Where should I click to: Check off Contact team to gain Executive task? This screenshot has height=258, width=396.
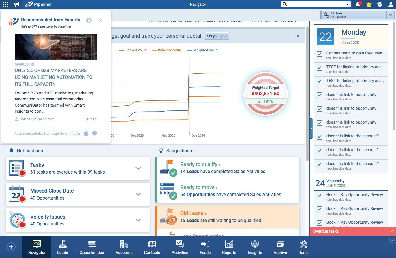tap(320, 54)
